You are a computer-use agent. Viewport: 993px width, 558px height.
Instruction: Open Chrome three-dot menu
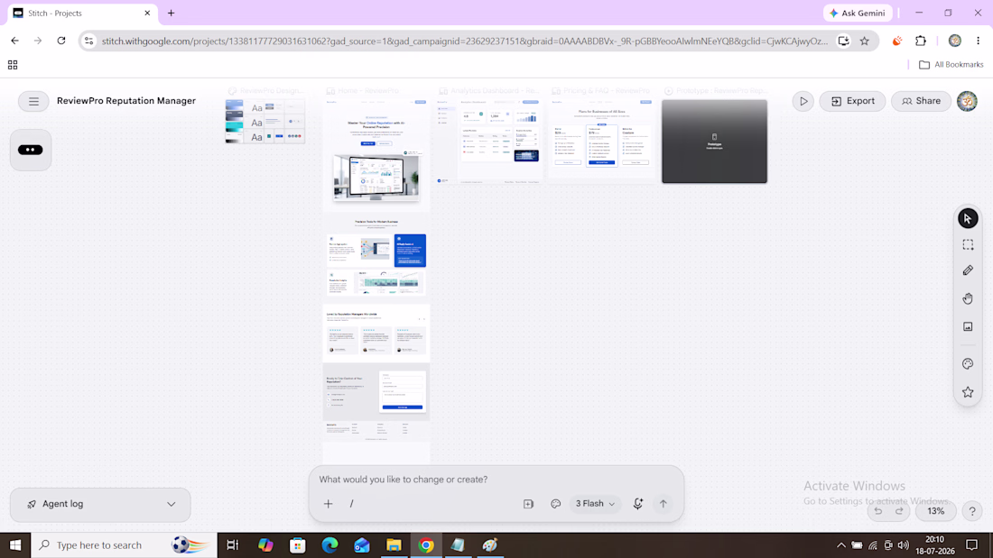[979, 41]
